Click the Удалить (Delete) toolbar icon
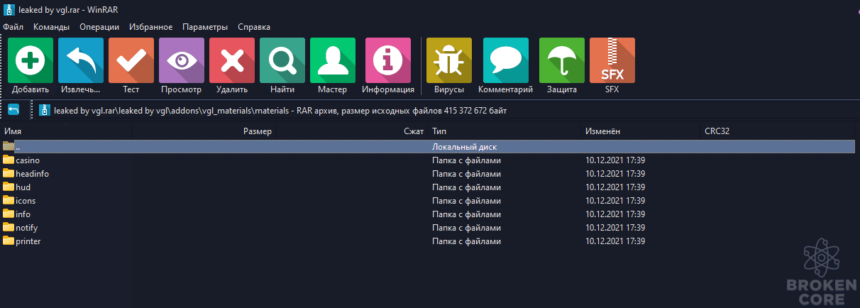Image resolution: width=860 pixels, height=308 pixels. pos(232,61)
